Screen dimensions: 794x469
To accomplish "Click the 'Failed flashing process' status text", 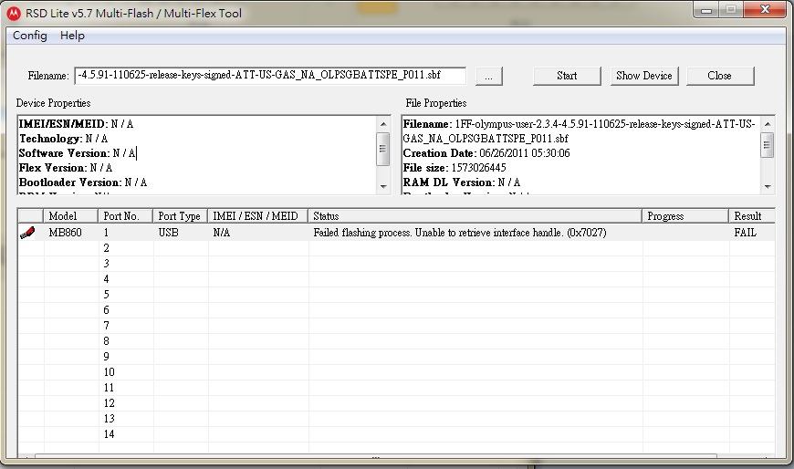I will click(x=459, y=233).
